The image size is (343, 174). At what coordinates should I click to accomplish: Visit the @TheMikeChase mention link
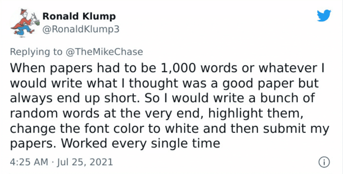pyautogui.click(x=104, y=52)
